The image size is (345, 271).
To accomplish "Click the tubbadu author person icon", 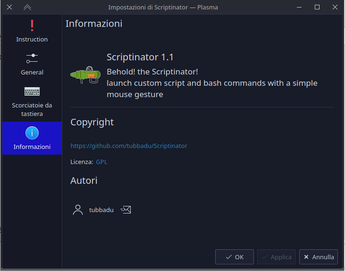I will 78,210.
